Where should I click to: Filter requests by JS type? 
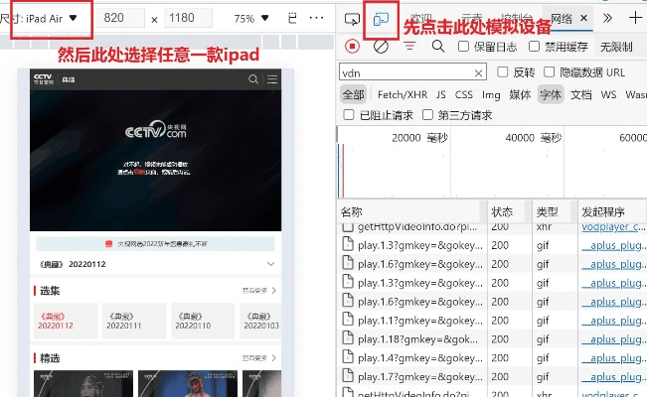tap(440, 95)
